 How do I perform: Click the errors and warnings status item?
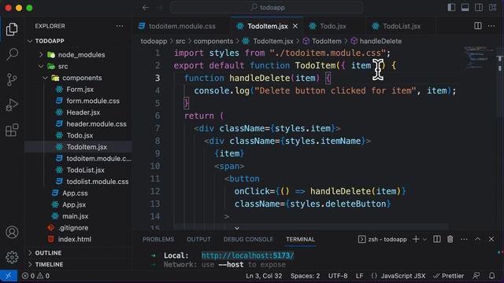click(35, 276)
